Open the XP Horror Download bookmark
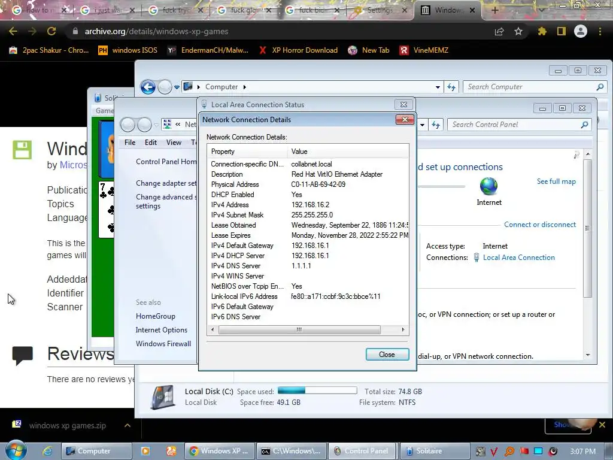613x460 pixels. [298, 50]
